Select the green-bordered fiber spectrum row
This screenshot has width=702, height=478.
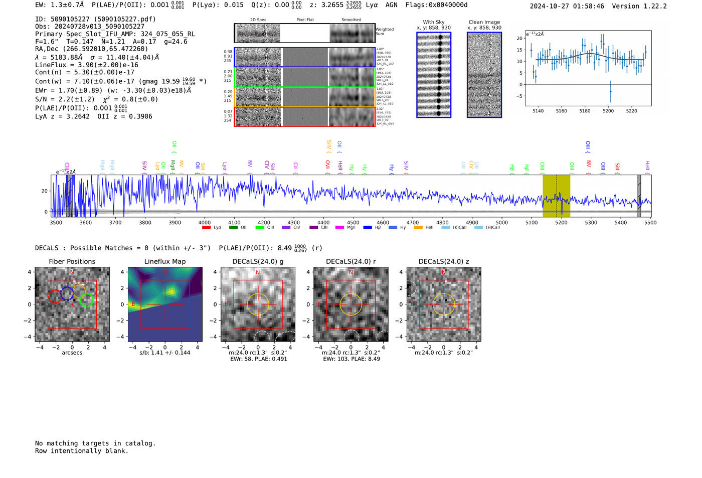(305, 77)
